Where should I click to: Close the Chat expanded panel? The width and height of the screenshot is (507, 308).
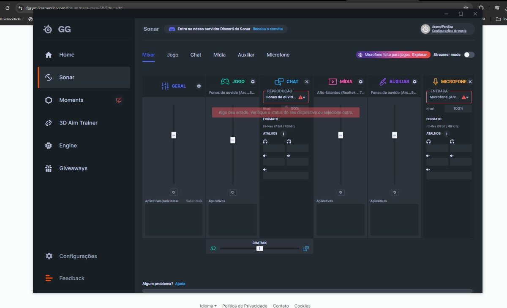click(x=307, y=81)
